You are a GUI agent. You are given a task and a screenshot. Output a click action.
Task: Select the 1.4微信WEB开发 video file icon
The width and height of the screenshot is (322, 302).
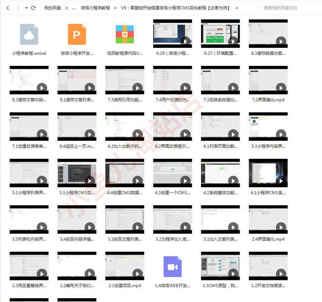click(x=172, y=267)
